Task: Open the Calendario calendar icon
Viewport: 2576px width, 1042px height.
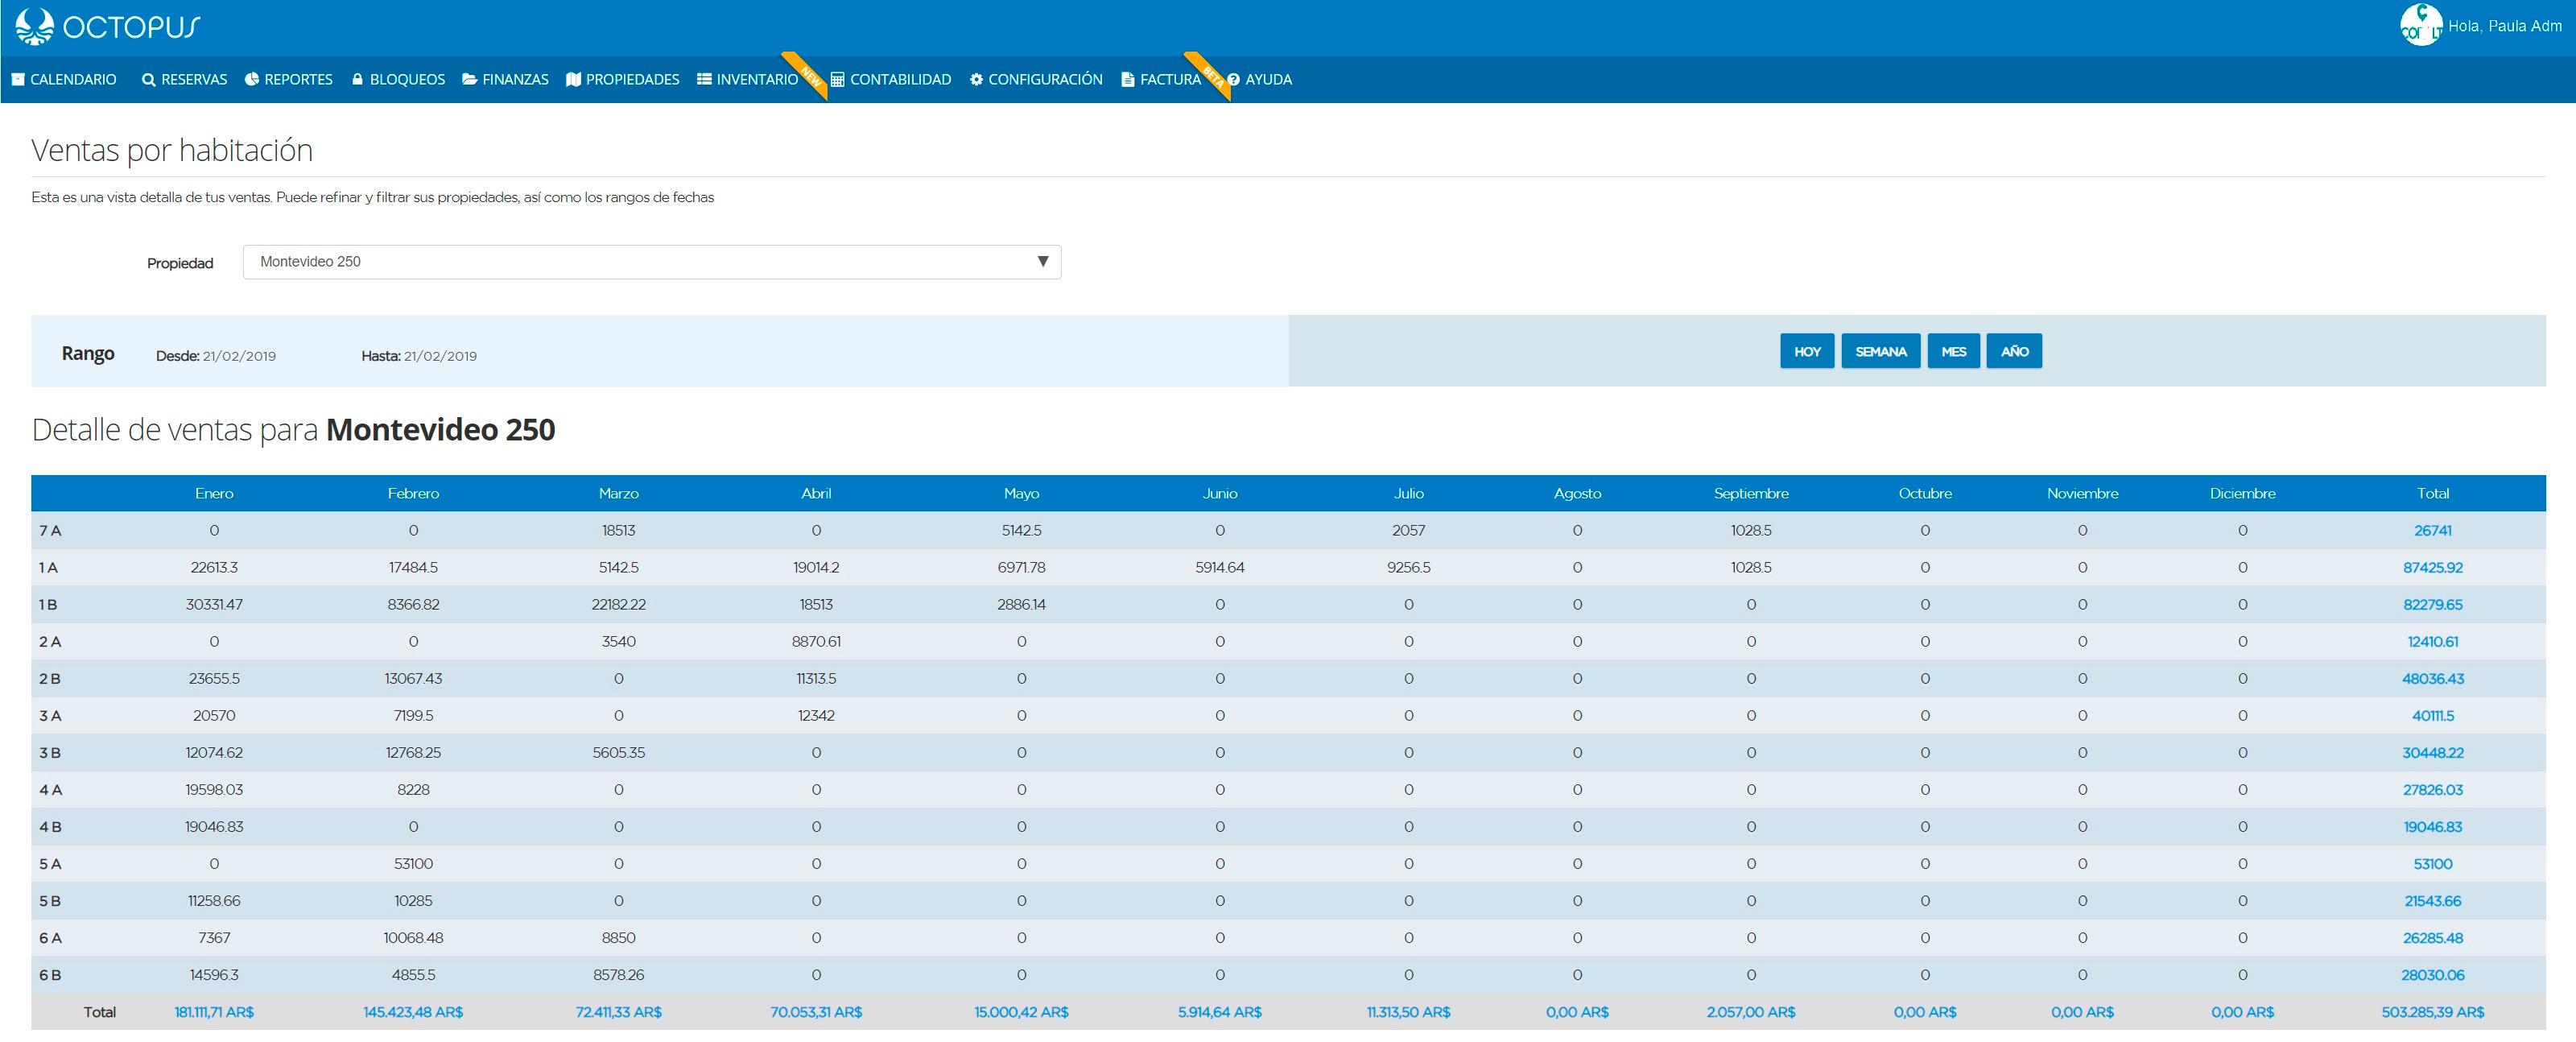Action: (x=18, y=80)
